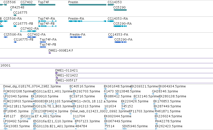Click the EK176853.5prime EST label
The image size is (213, 130).
tap(167, 101)
